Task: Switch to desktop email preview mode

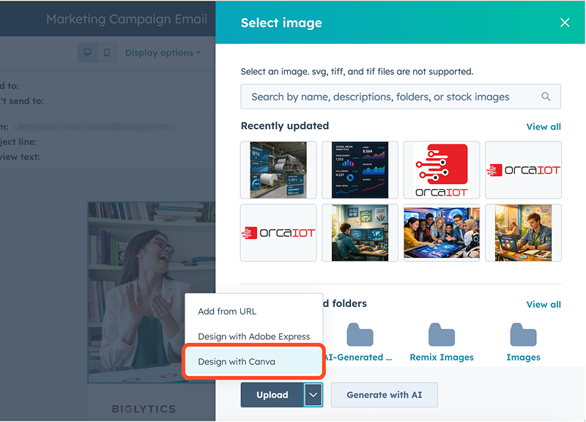Action: tap(89, 52)
